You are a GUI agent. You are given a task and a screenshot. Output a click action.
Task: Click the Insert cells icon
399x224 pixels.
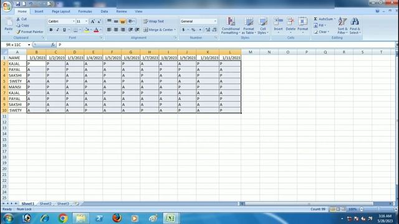pos(279,22)
